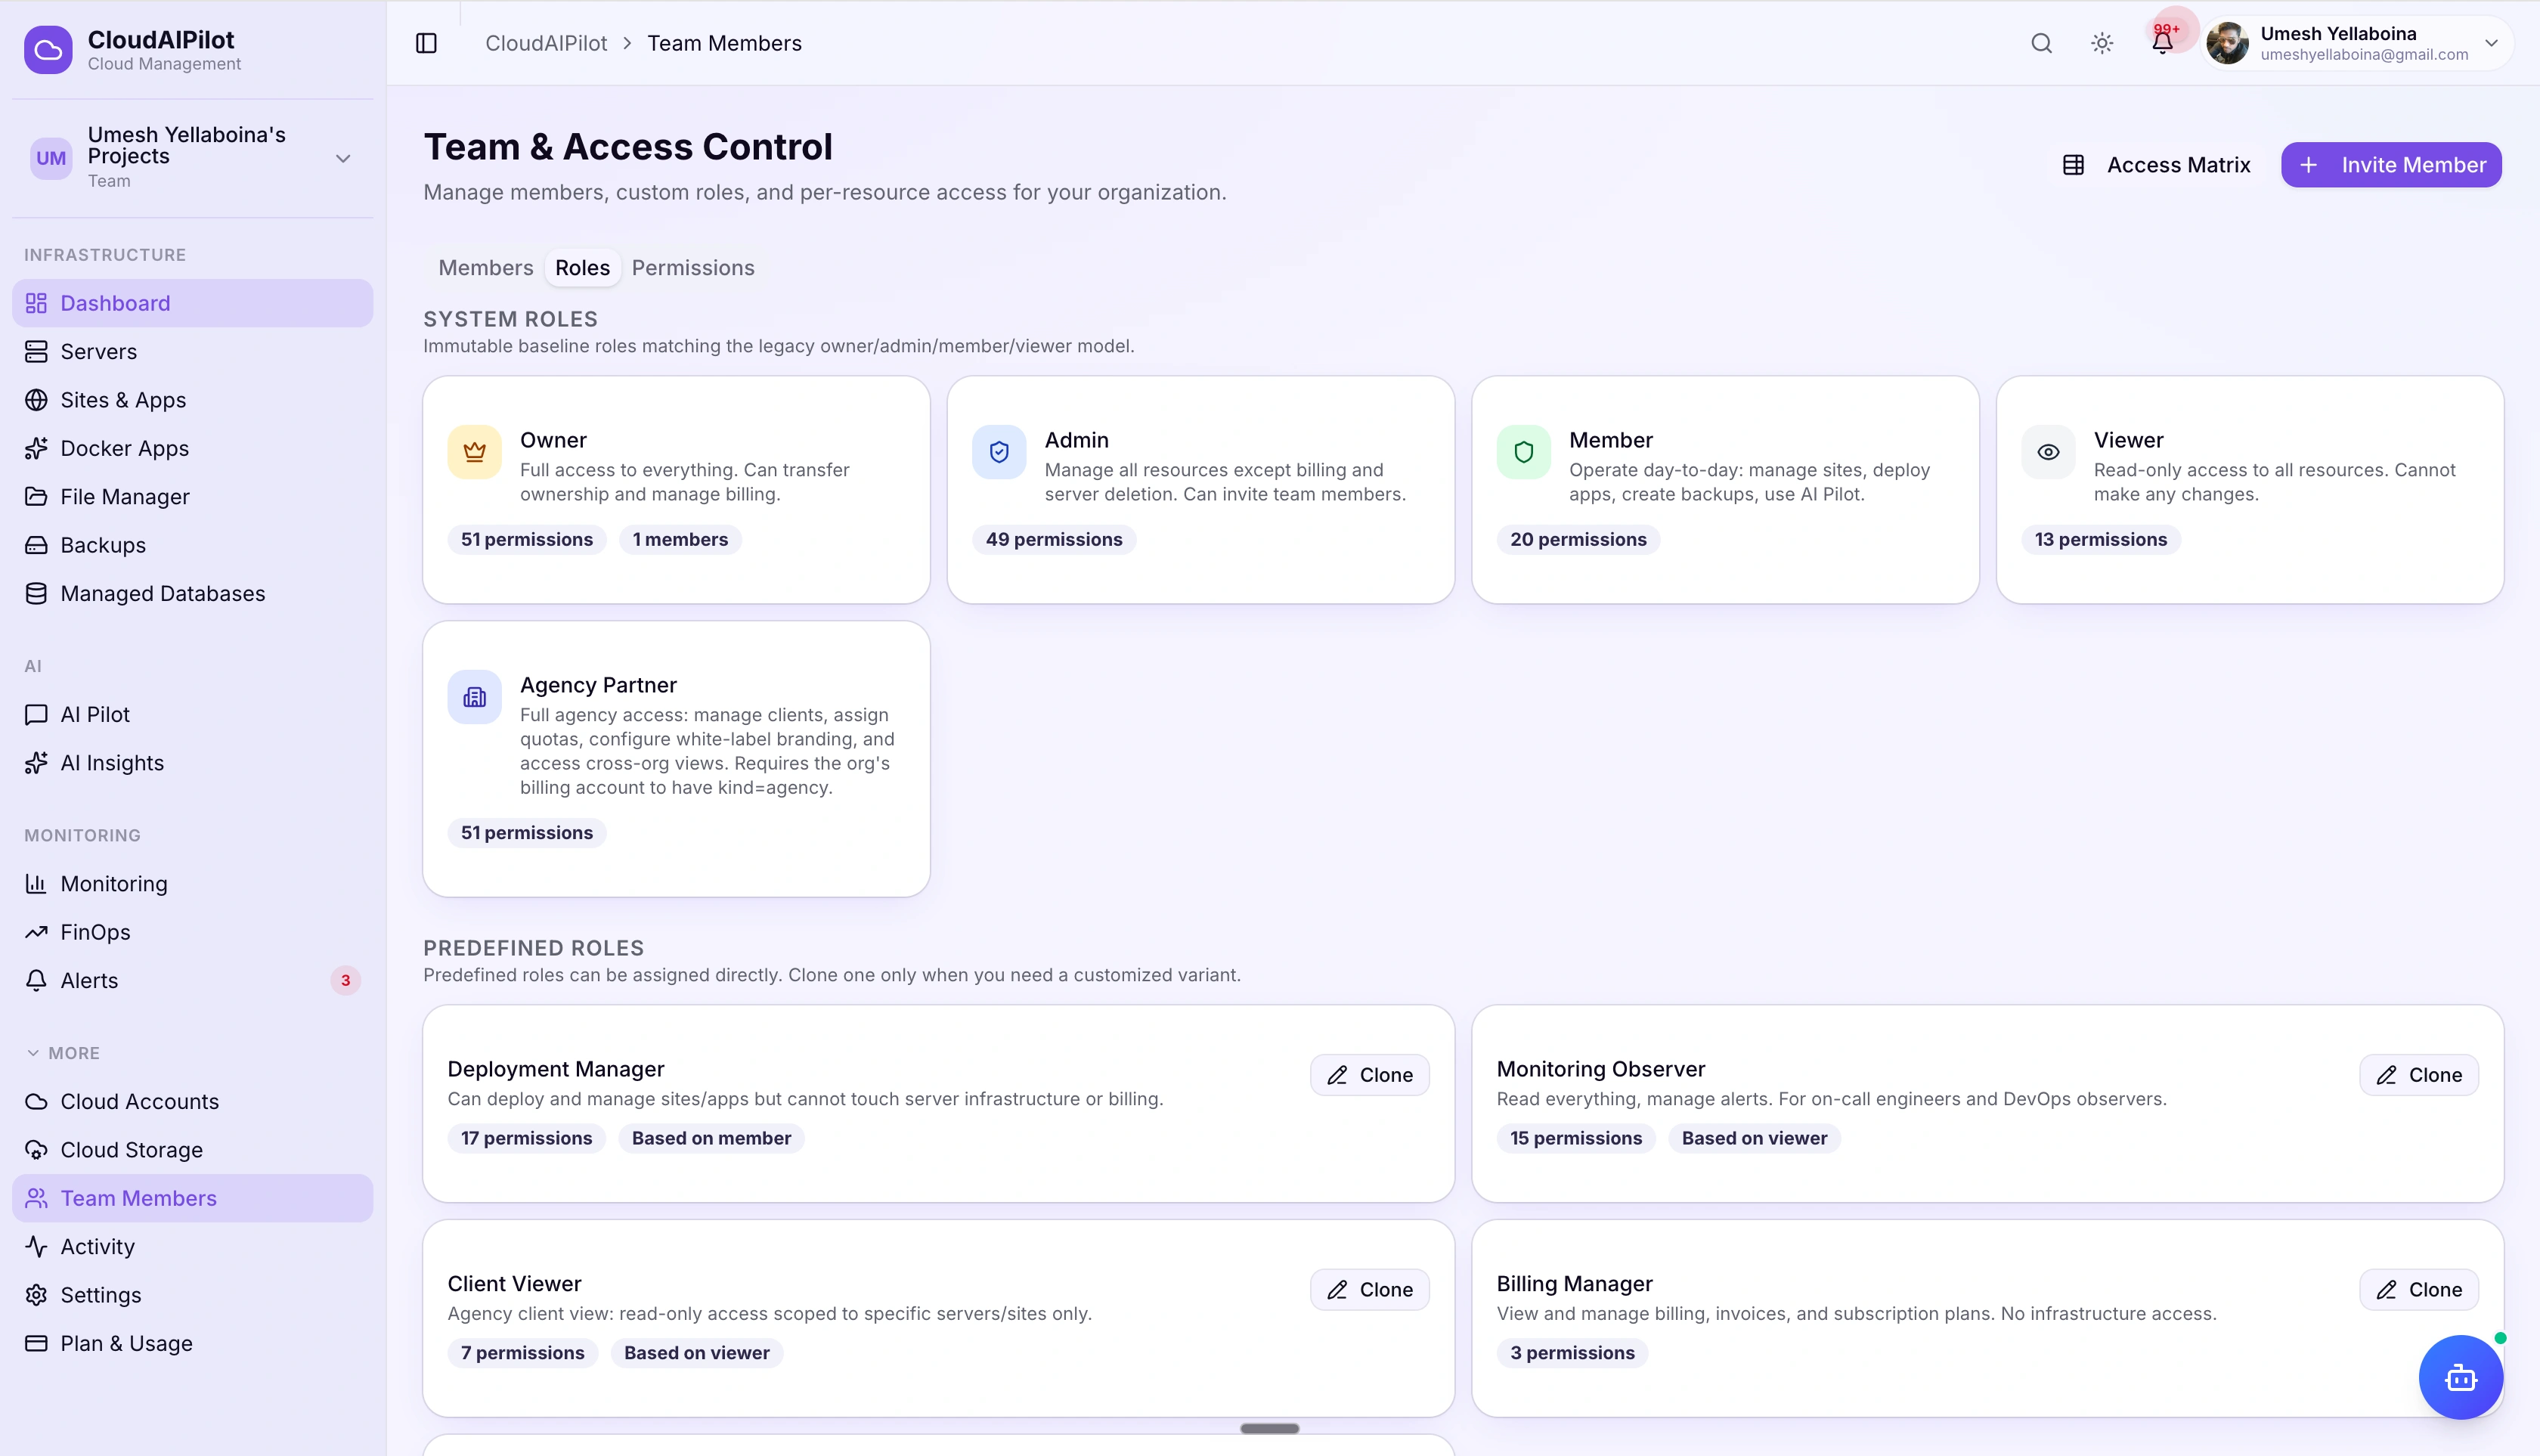Click the Agency Partner building icon
2540x1456 pixels.
pos(474,697)
